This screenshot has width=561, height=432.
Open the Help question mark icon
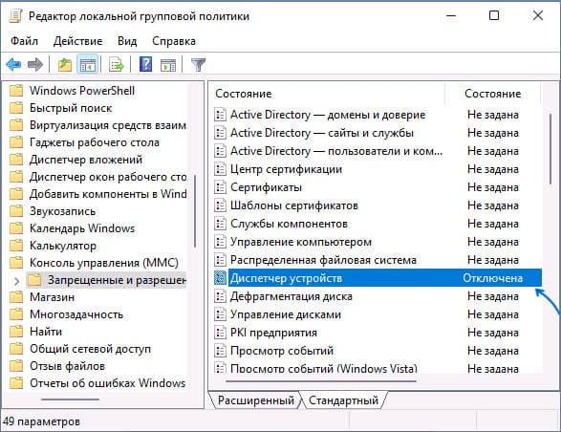[x=145, y=65]
